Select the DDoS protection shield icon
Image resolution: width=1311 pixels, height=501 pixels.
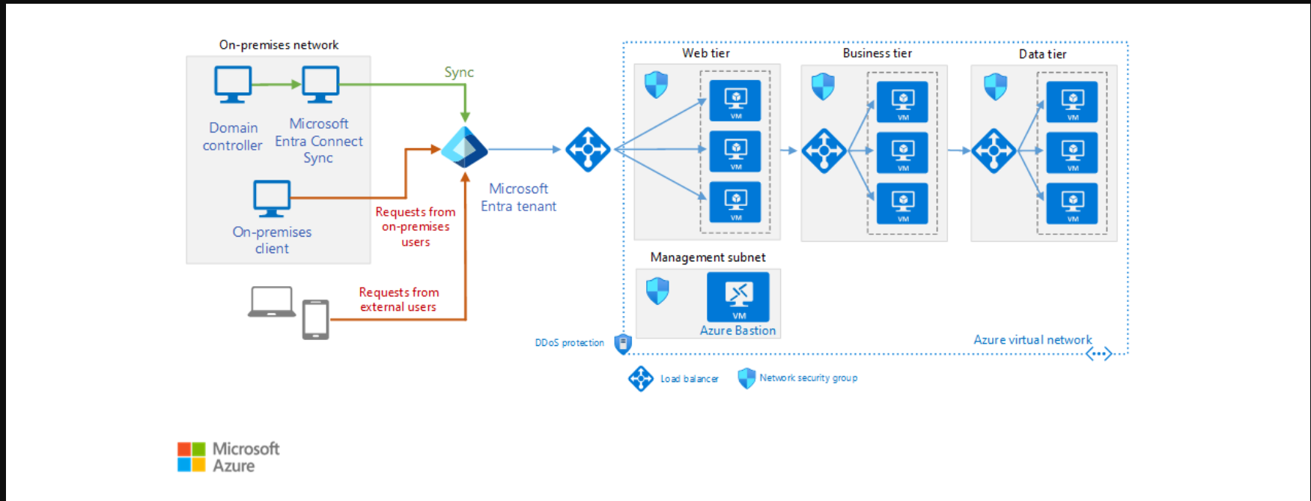623,344
